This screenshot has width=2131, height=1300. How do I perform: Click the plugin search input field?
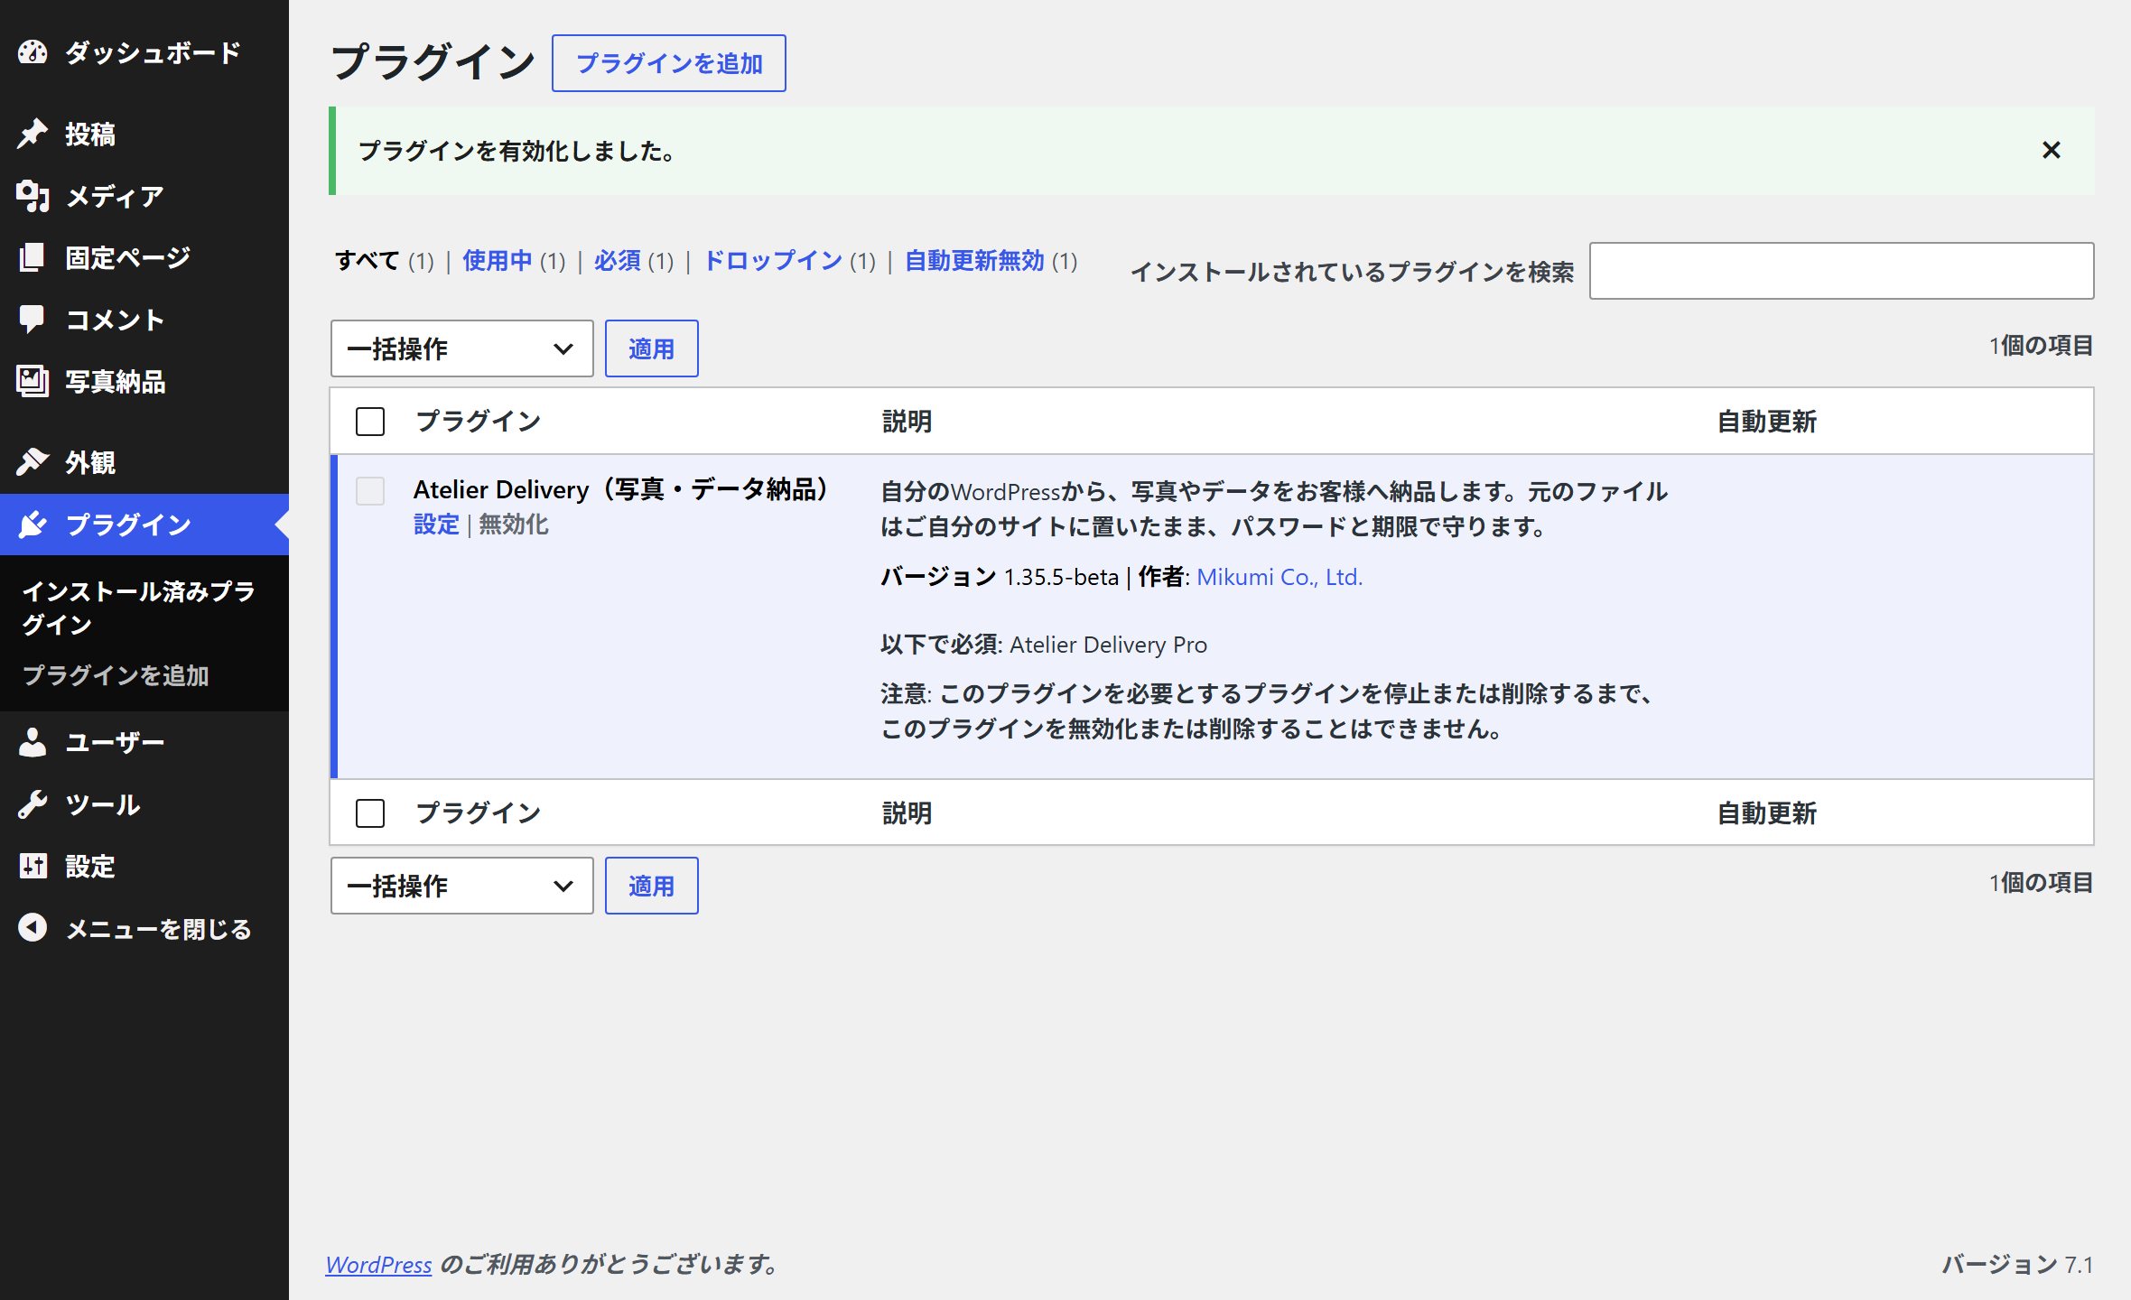coord(1841,271)
